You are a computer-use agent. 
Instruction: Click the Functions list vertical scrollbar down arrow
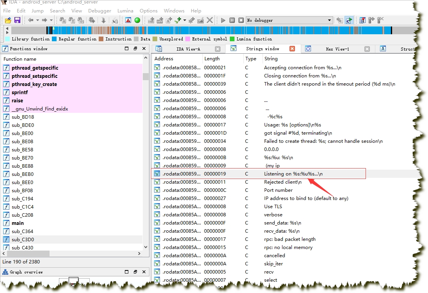click(146, 247)
